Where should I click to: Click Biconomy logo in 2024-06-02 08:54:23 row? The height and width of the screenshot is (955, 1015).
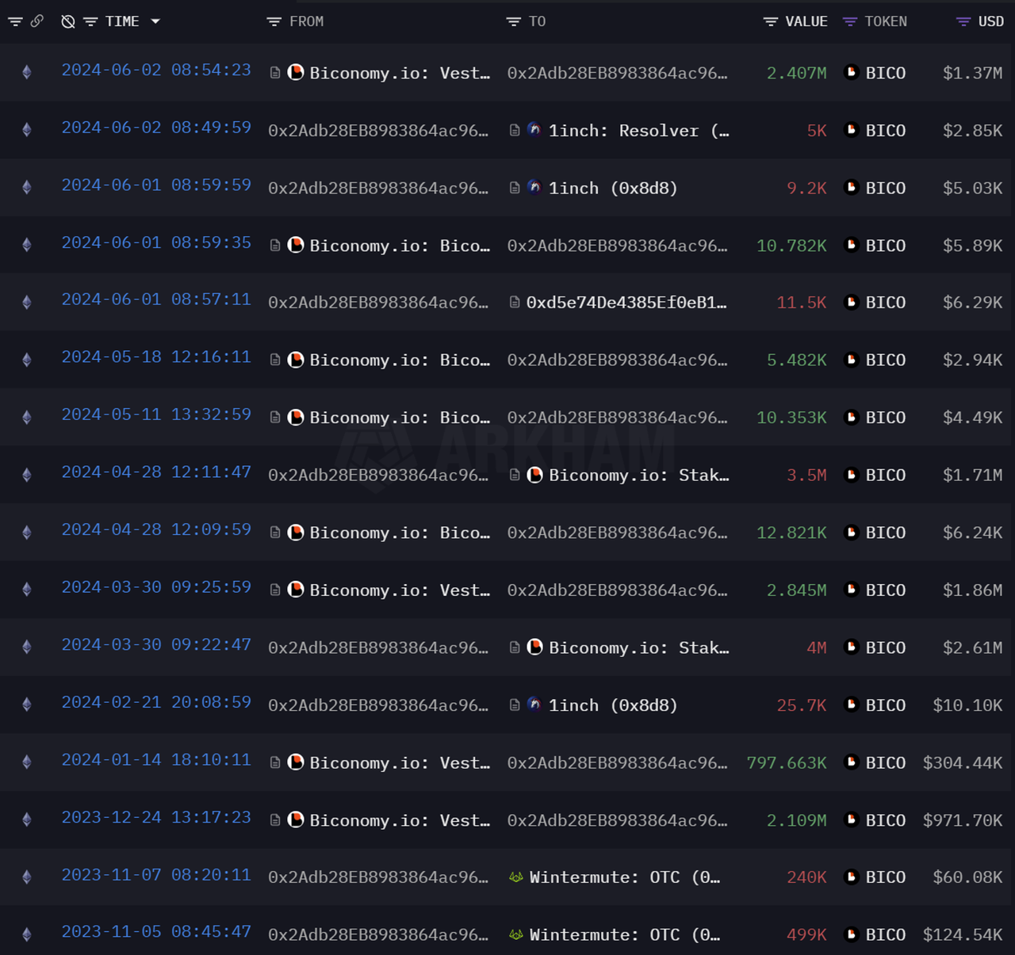296,72
